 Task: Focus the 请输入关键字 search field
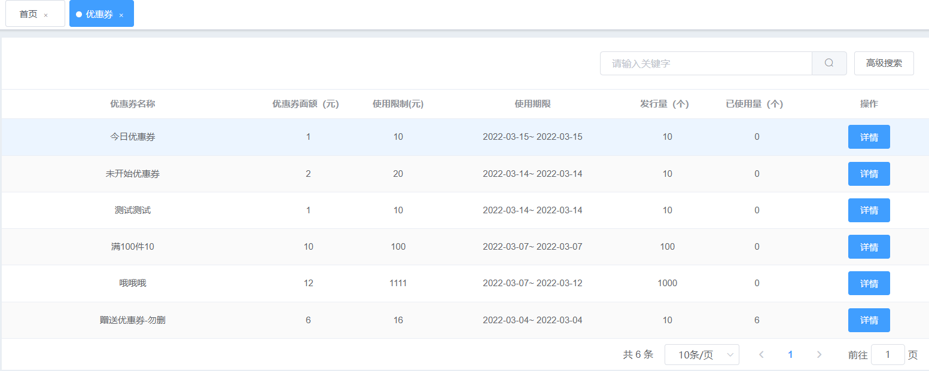706,63
